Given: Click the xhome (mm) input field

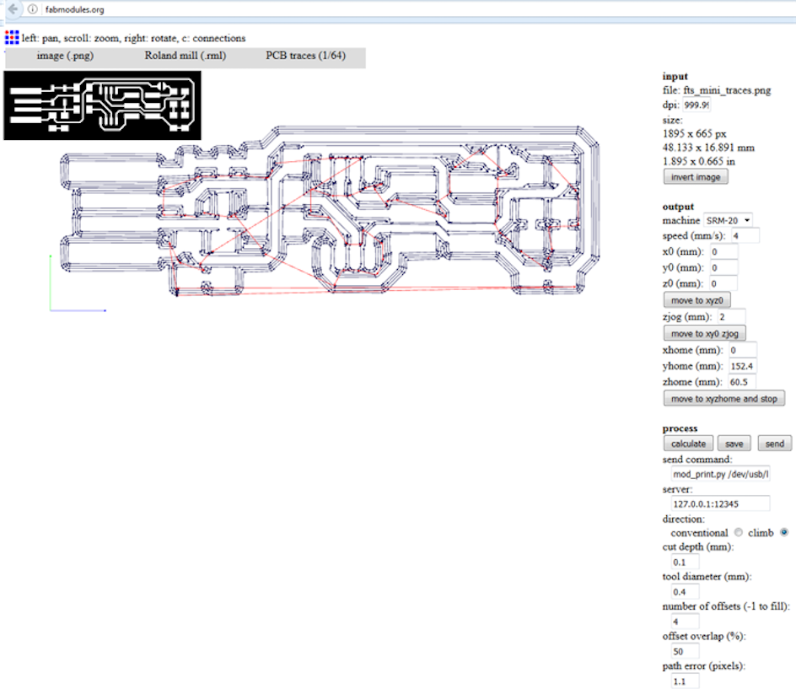Looking at the screenshot, I should (x=743, y=350).
